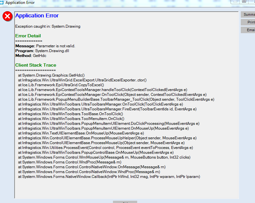Click the PopupMenuBuilderBase.ToolbarManager_ToolClick line
This screenshot has width=255, height=203.
116,99
